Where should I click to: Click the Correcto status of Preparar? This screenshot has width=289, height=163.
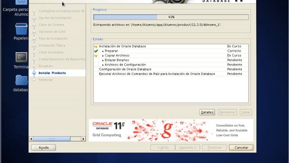coord(234,51)
